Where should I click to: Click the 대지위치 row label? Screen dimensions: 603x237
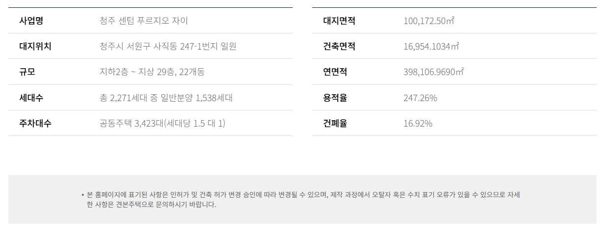pos(35,46)
